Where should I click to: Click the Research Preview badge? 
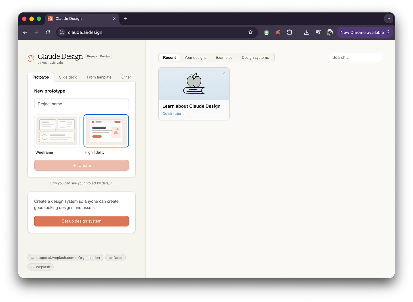99,56
